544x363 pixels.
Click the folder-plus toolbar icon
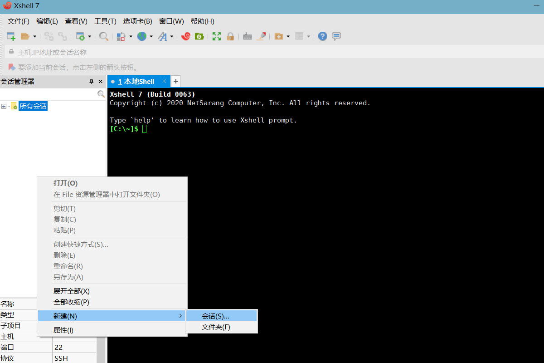click(279, 36)
